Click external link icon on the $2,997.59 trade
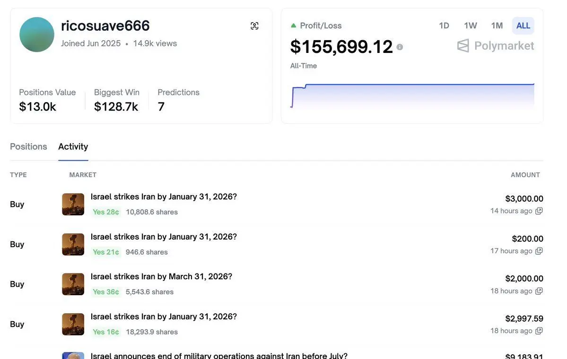The image size is (567, 359). click(x=539, y=330)
